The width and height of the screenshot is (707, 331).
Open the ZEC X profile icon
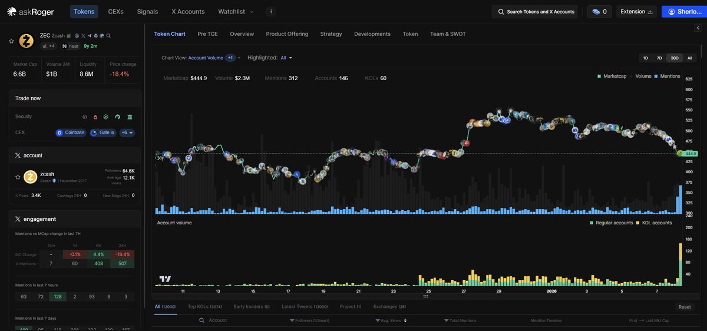83,36
